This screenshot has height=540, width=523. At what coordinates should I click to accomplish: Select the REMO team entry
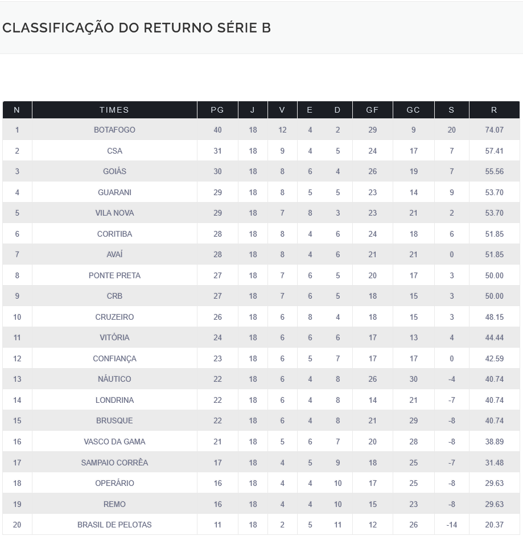114,504
